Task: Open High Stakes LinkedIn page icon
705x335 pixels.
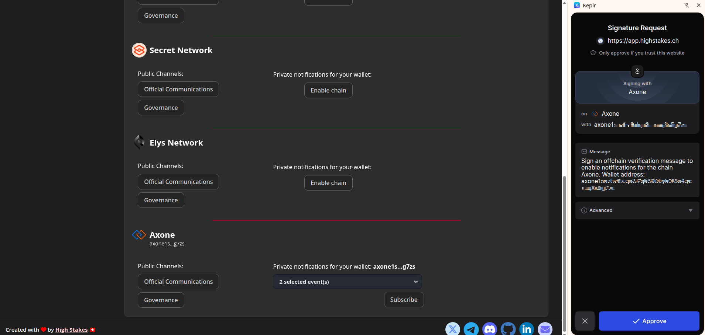Action: (526, 329)
